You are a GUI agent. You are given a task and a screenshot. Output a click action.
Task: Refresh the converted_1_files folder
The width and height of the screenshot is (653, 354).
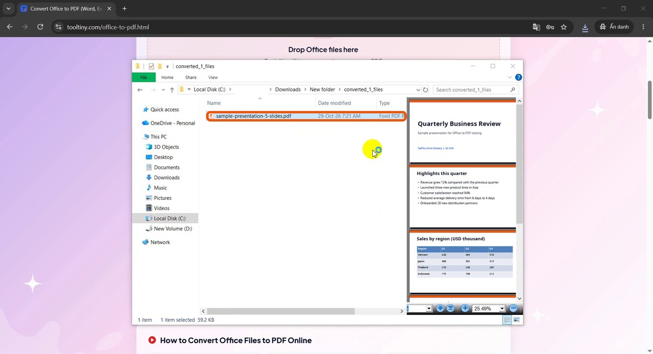[x=426, y=90]
